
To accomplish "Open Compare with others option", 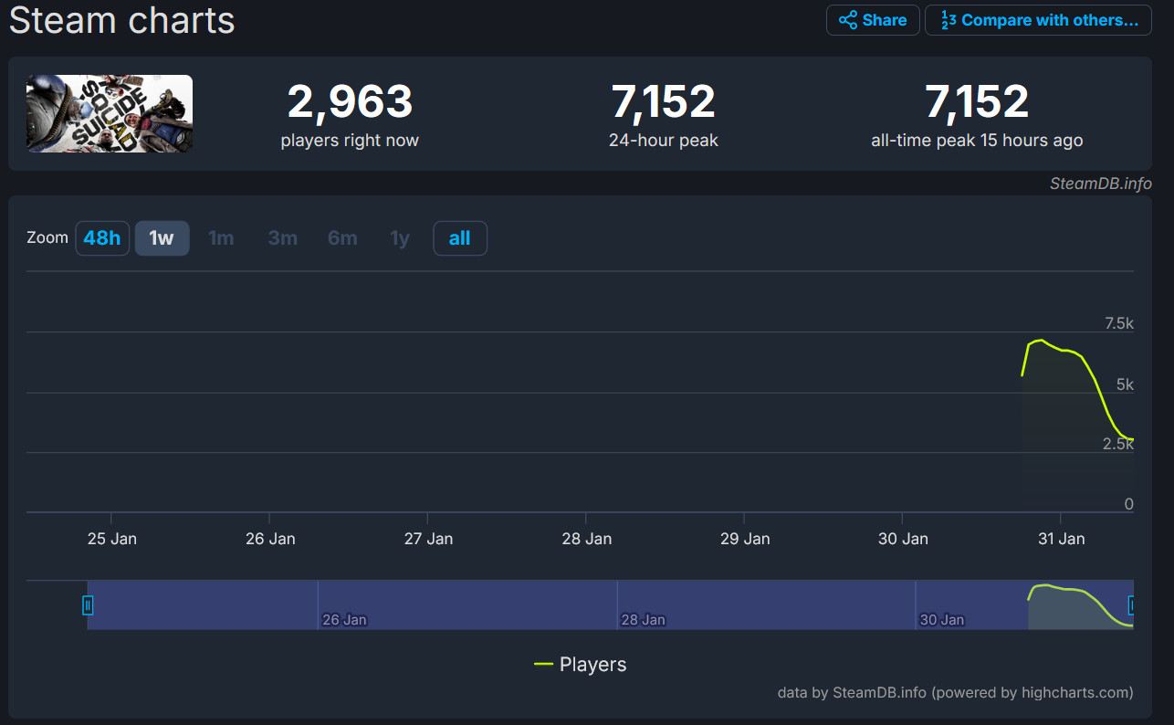I will pos(1038,20).
